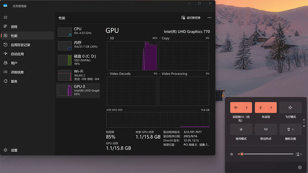Click DirectX version 12 (FL 12.1)

pyautogui.click(x=191, y=141)
